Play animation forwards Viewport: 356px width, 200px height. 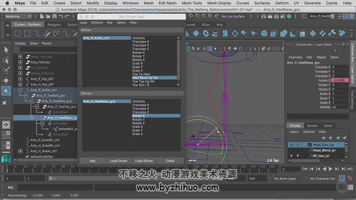tap(331, 169)
